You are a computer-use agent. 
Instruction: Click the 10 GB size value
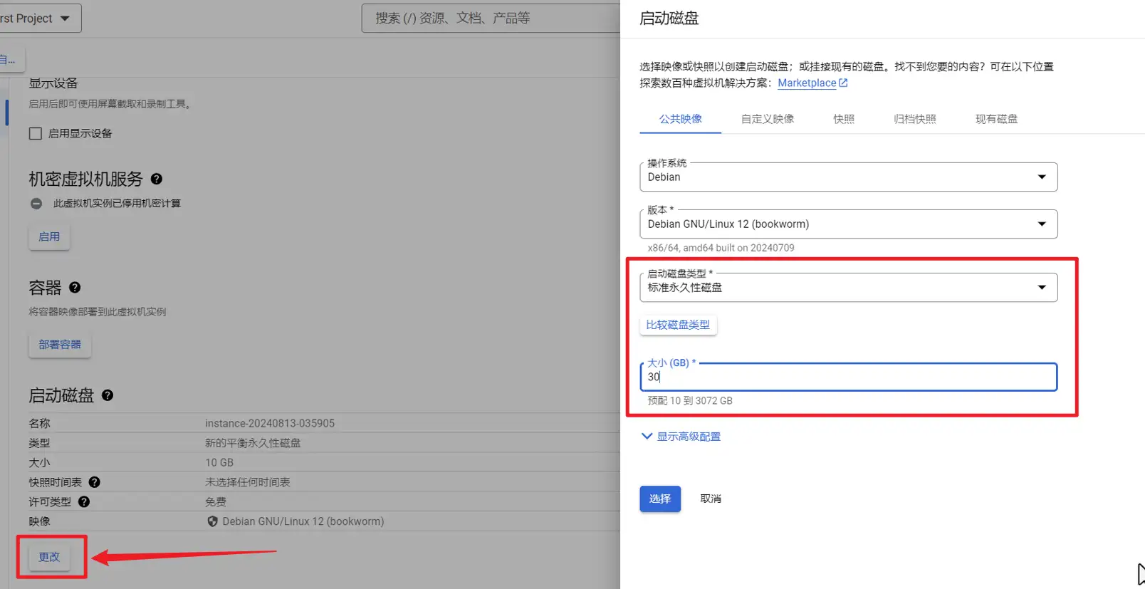(x=219, y=462)
